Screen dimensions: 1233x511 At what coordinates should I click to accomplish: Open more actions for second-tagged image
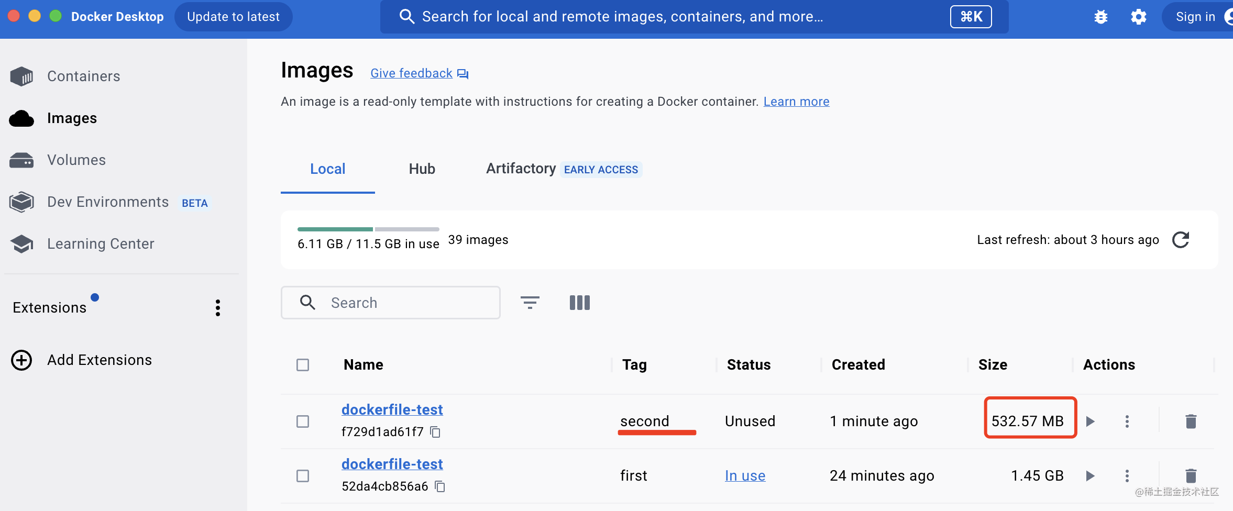pyautogui.click(x=1127, y=421)
